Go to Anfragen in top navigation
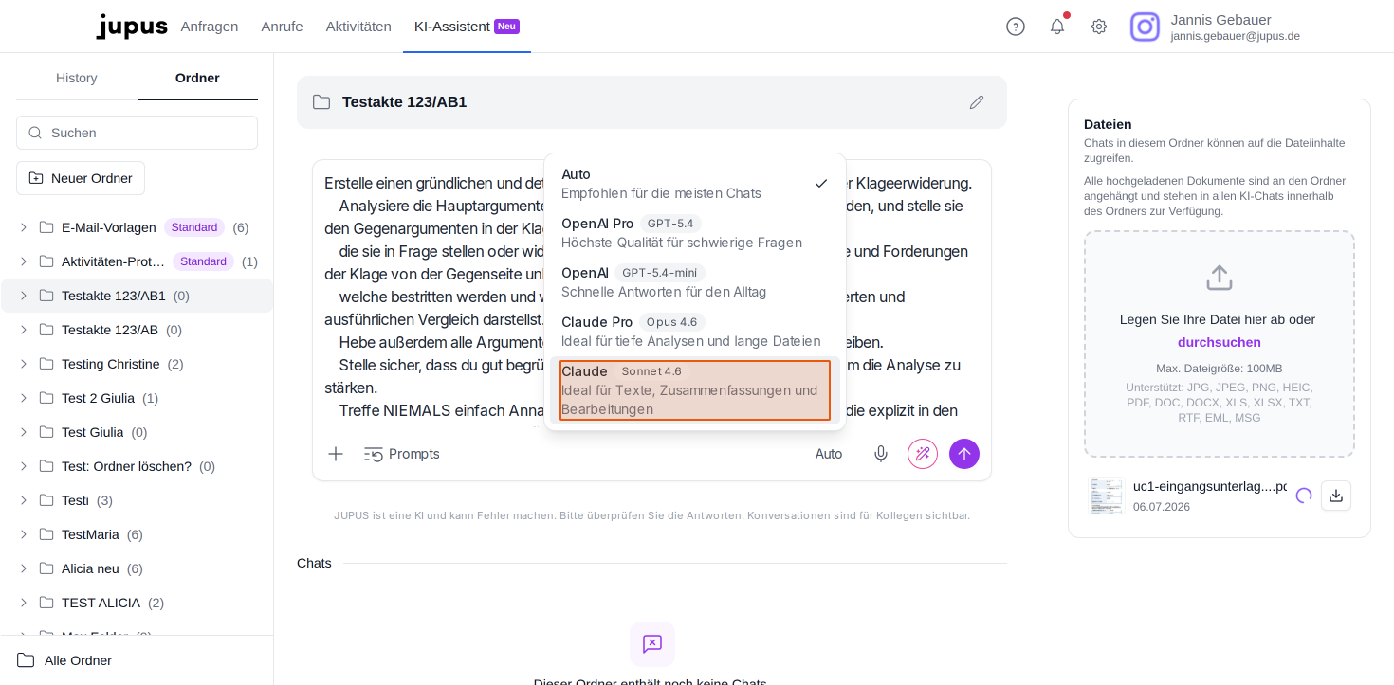This screenshot has width=1394, height=685. point(210,27)
